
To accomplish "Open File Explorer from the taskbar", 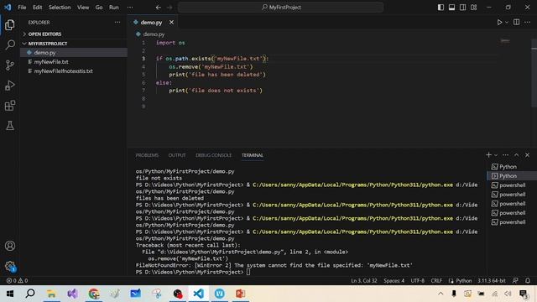I will (51, 294).
